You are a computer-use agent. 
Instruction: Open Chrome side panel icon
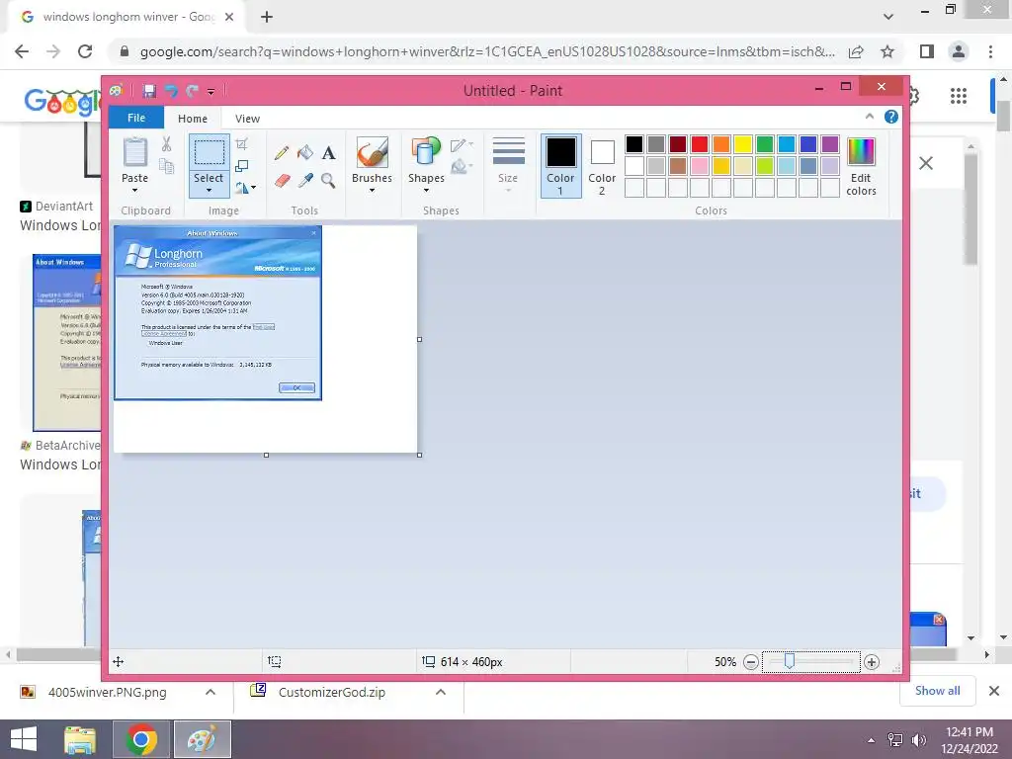[x=927, y=51]
